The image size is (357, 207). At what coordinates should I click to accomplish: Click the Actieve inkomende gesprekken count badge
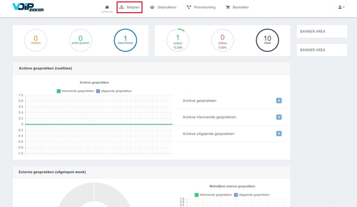[x=279, y=117]
